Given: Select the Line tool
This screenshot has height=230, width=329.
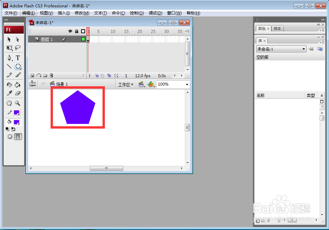Looking at the screenshot, I should coord(9,66).
